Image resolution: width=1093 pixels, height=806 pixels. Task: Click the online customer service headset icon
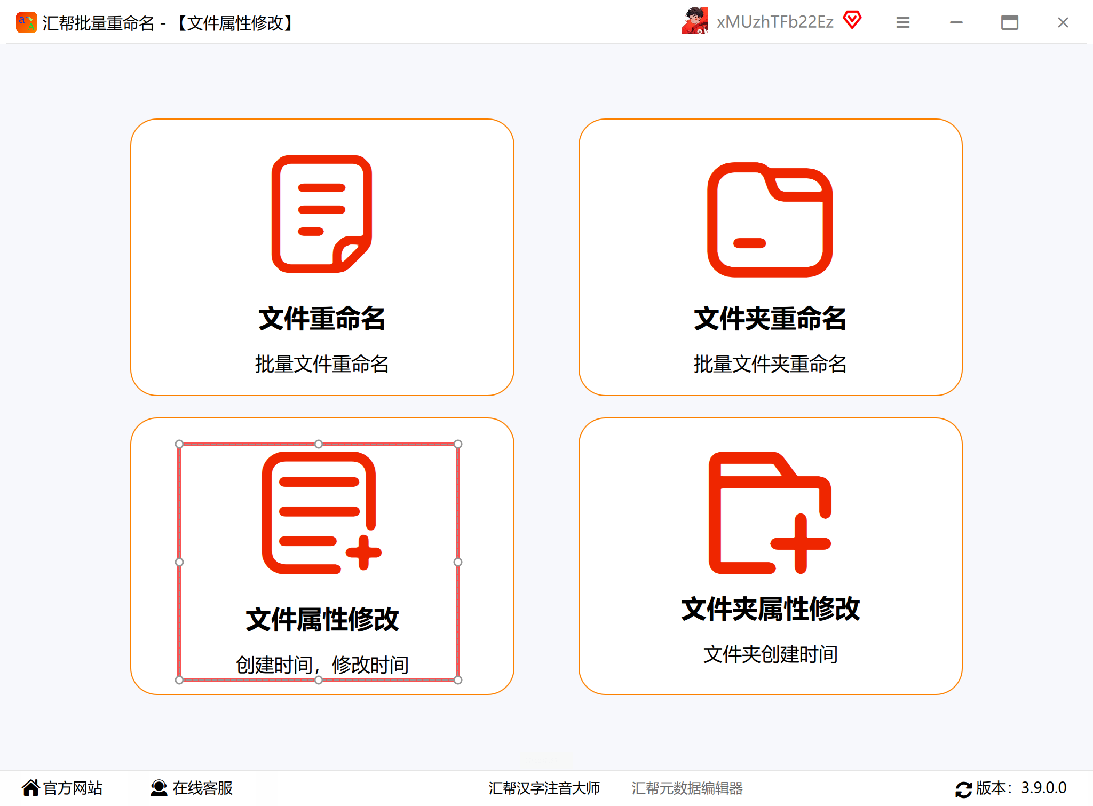point(159,788)
